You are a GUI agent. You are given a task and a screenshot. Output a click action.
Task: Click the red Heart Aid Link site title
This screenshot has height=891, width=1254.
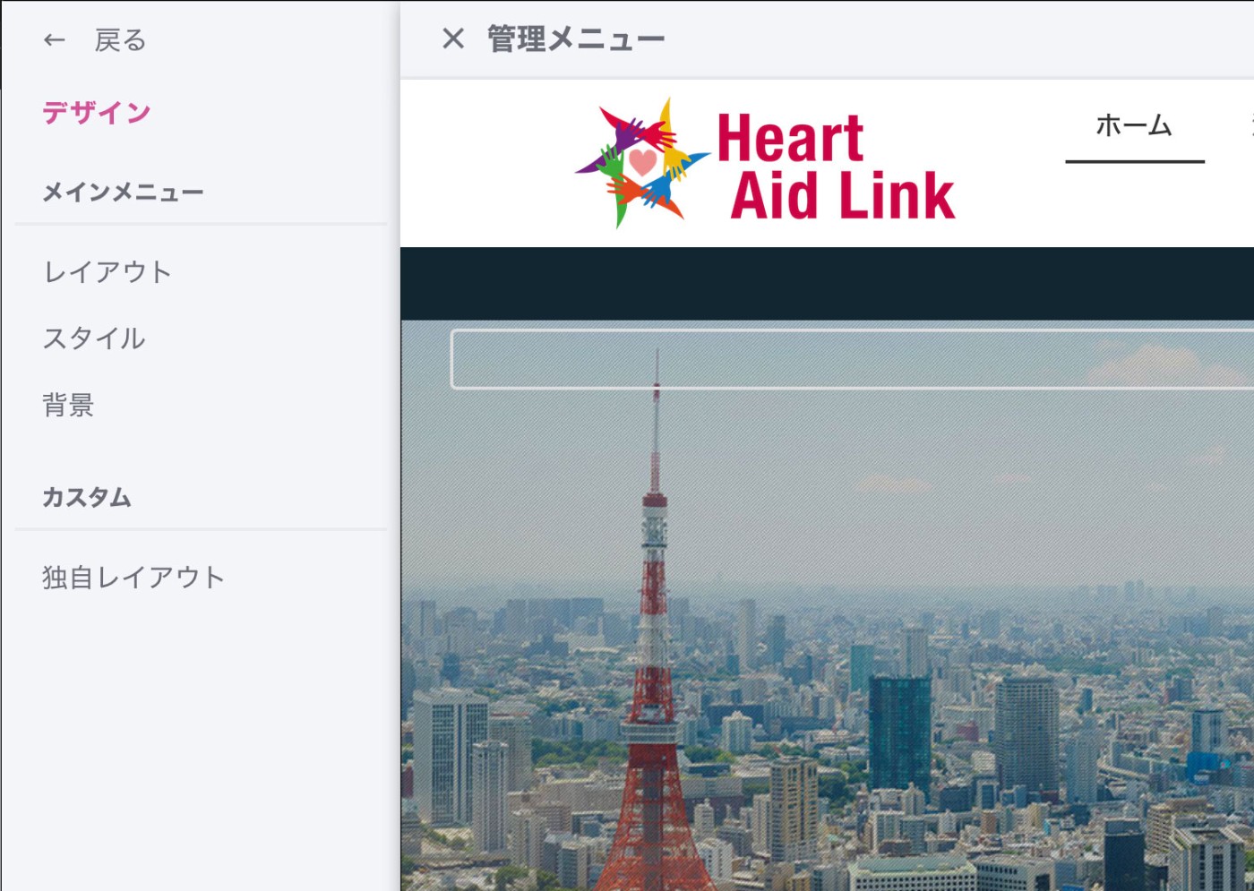point(837,167)
